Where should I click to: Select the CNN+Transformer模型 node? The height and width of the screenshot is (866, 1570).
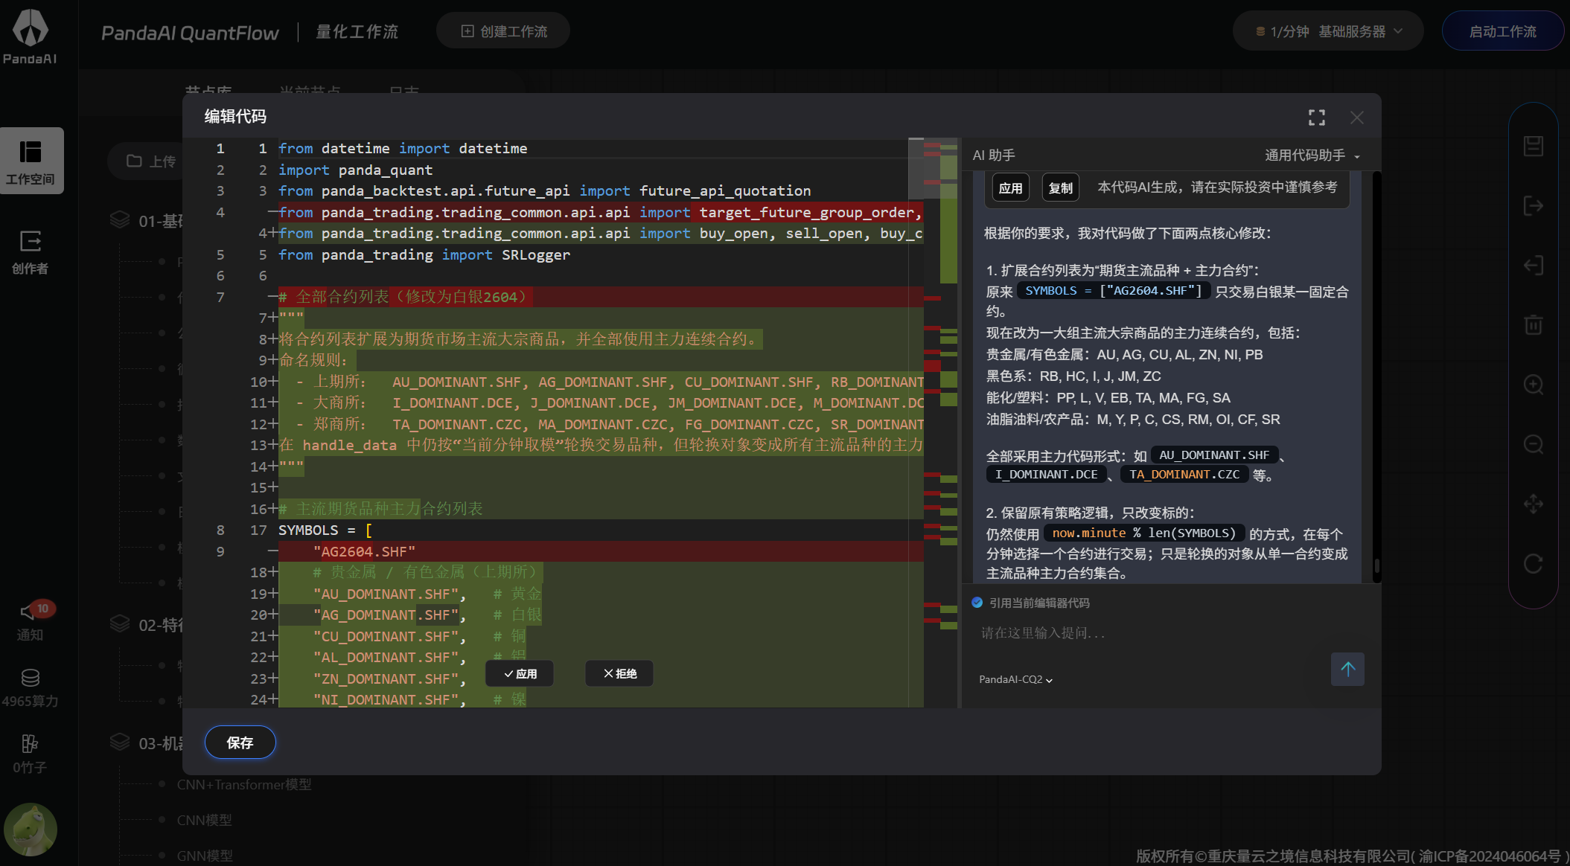244,784
